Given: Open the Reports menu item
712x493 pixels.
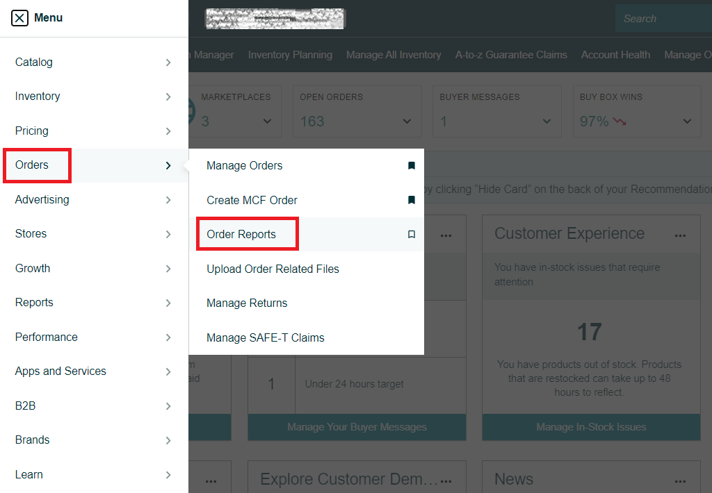Looking at the screenshot, I should tap(34, 303).
